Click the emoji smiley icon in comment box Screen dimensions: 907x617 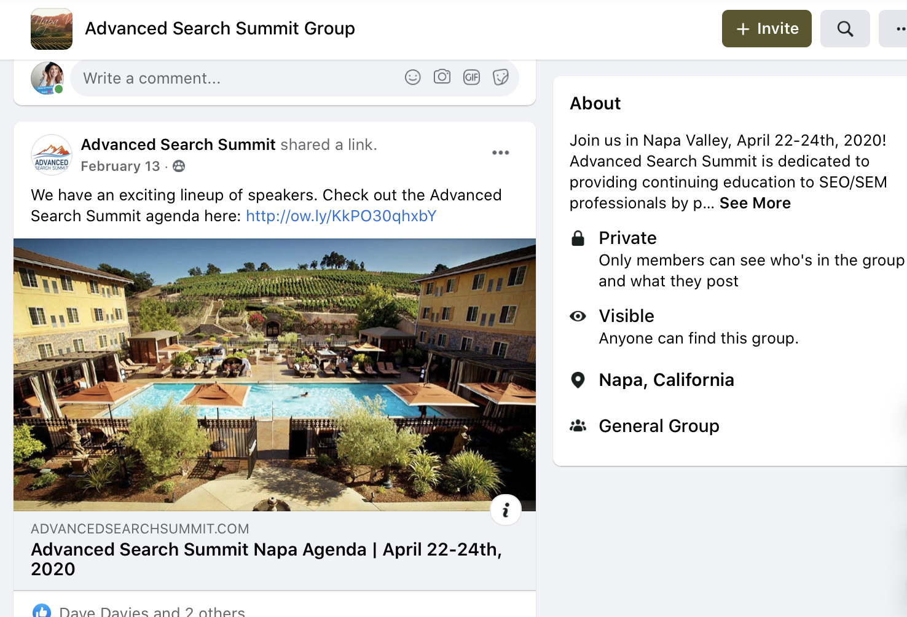pyautogui.click(x=412, y=77)
